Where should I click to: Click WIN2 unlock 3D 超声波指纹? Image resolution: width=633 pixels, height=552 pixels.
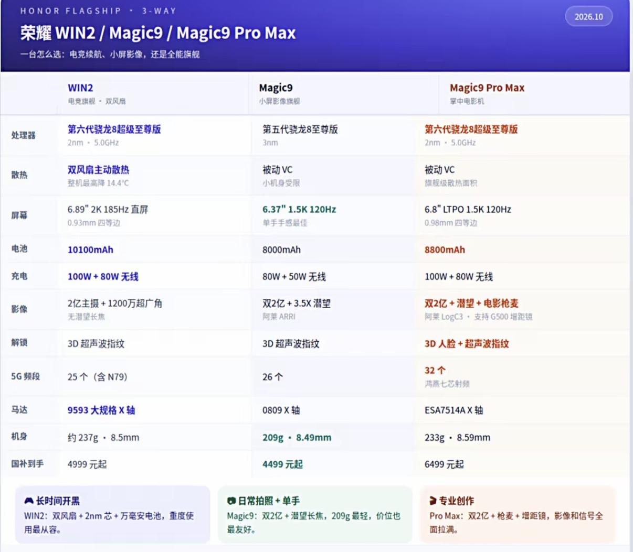[96, 344]
